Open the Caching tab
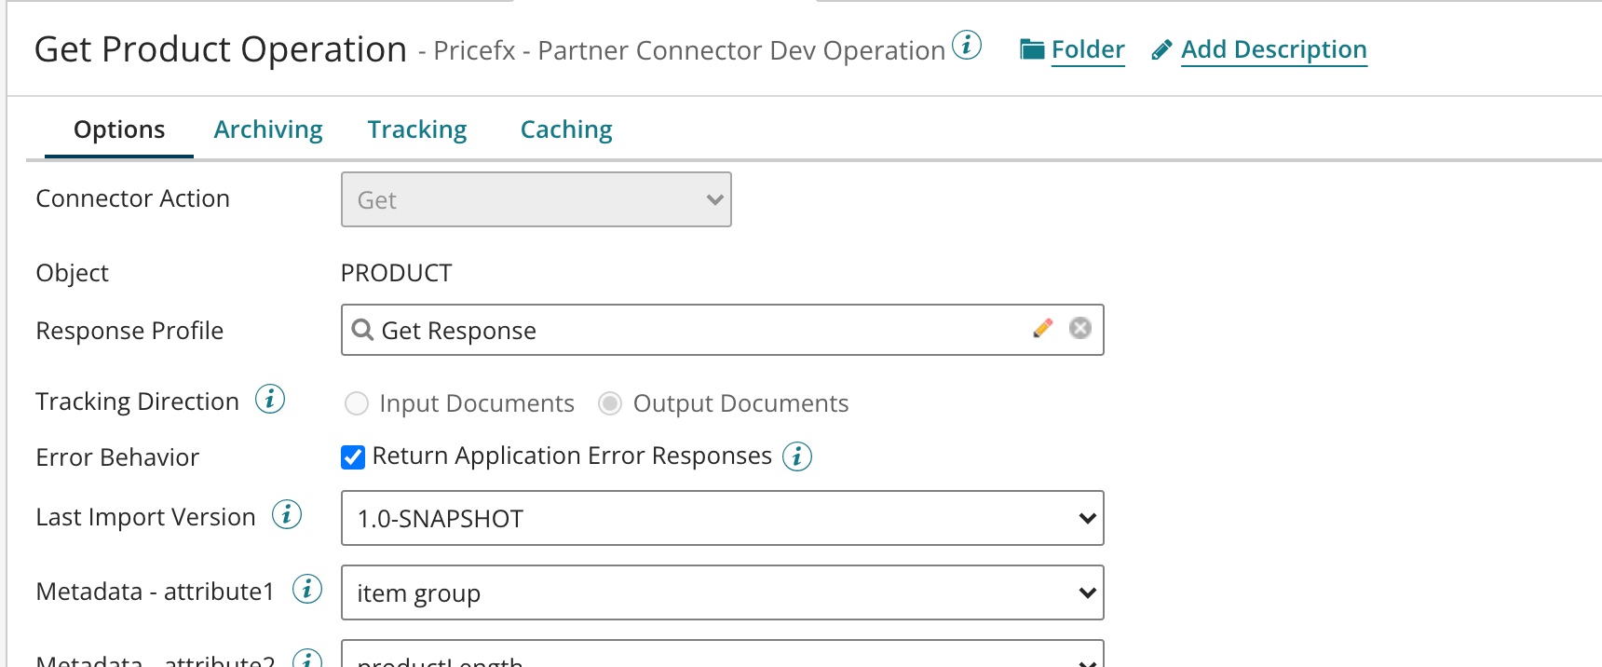This screenshot has width=1602, height=667. [566, 129]
